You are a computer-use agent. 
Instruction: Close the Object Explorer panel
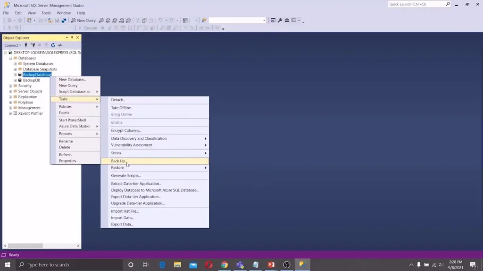78,38
